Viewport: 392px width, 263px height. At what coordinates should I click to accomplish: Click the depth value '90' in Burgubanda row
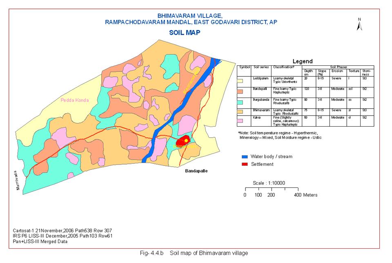click(305, 100)
